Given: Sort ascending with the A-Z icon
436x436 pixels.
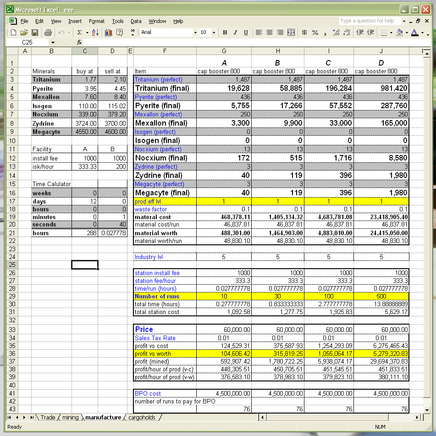Looking at the screenshot, I should coord(95,33).
